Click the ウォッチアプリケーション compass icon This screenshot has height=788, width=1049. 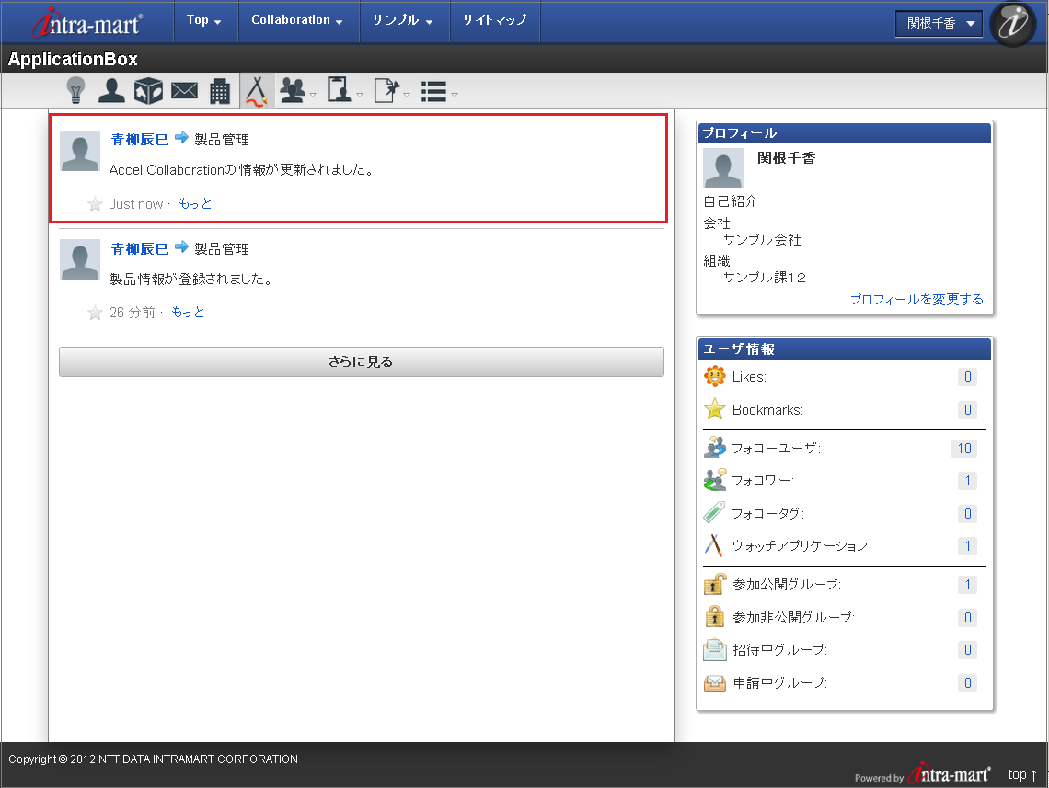[x=714, y=545]
